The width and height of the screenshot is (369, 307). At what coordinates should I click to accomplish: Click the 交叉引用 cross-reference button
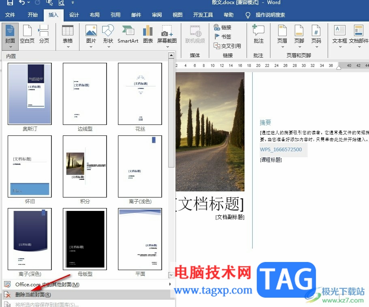click(227, 46)
